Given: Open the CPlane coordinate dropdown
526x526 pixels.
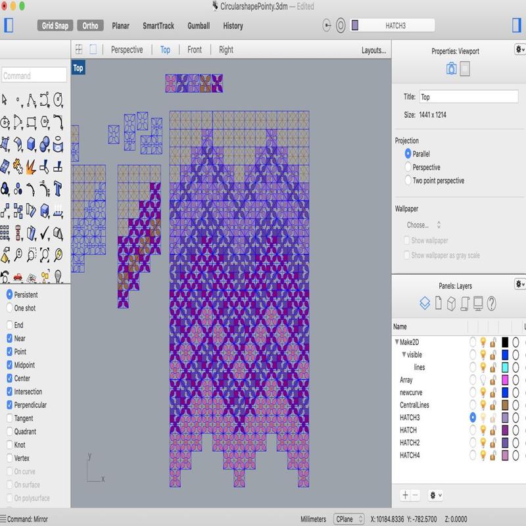Looking at the screenshot, I should coord(350,519).
